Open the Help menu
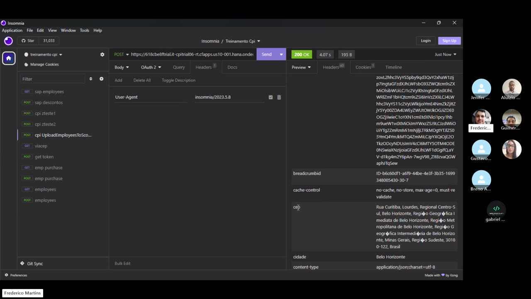 97,30
